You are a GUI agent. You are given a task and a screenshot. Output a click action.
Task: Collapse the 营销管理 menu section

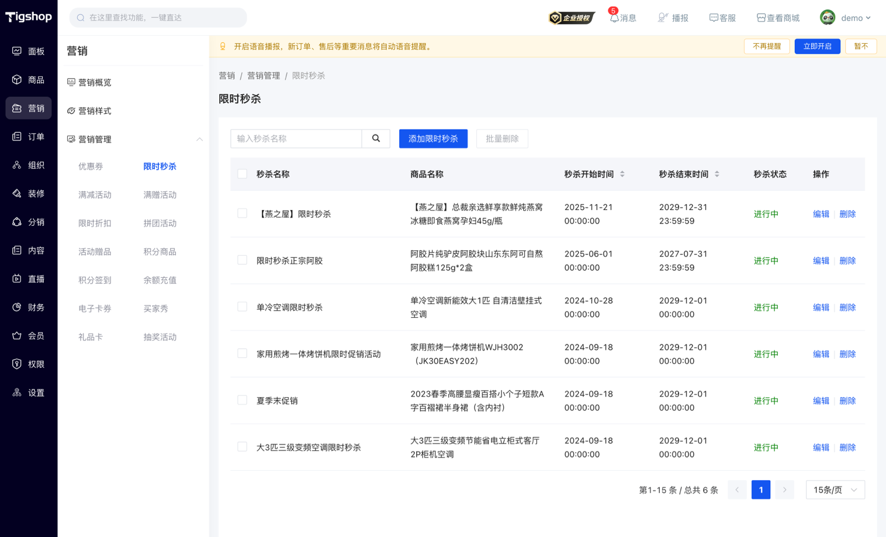coord(199,139)
